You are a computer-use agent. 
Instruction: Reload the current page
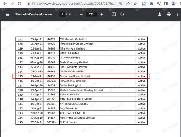coord(19,4)
